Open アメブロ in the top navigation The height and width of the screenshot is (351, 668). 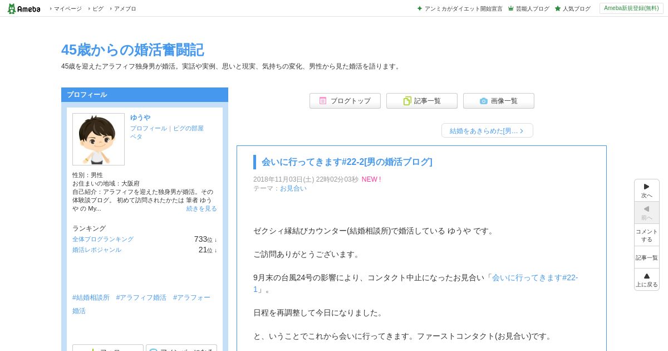(x=125, y=9)
